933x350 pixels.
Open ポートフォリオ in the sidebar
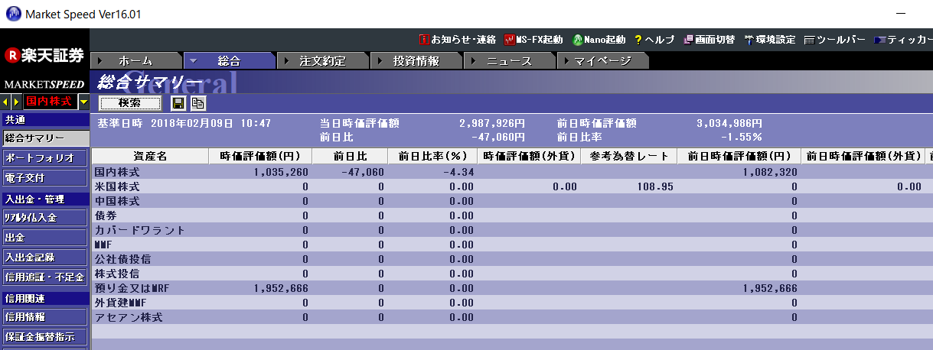(x=44, y=158)
